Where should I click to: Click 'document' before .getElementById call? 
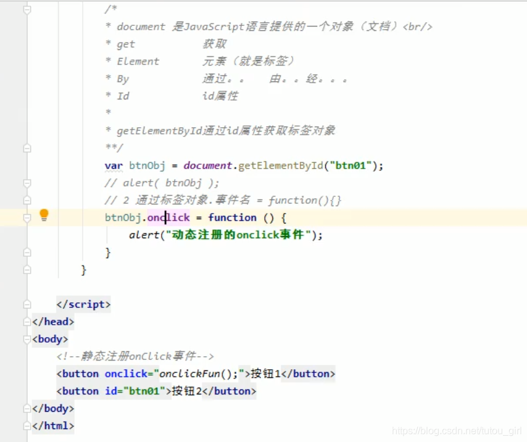tap(208, 165)
